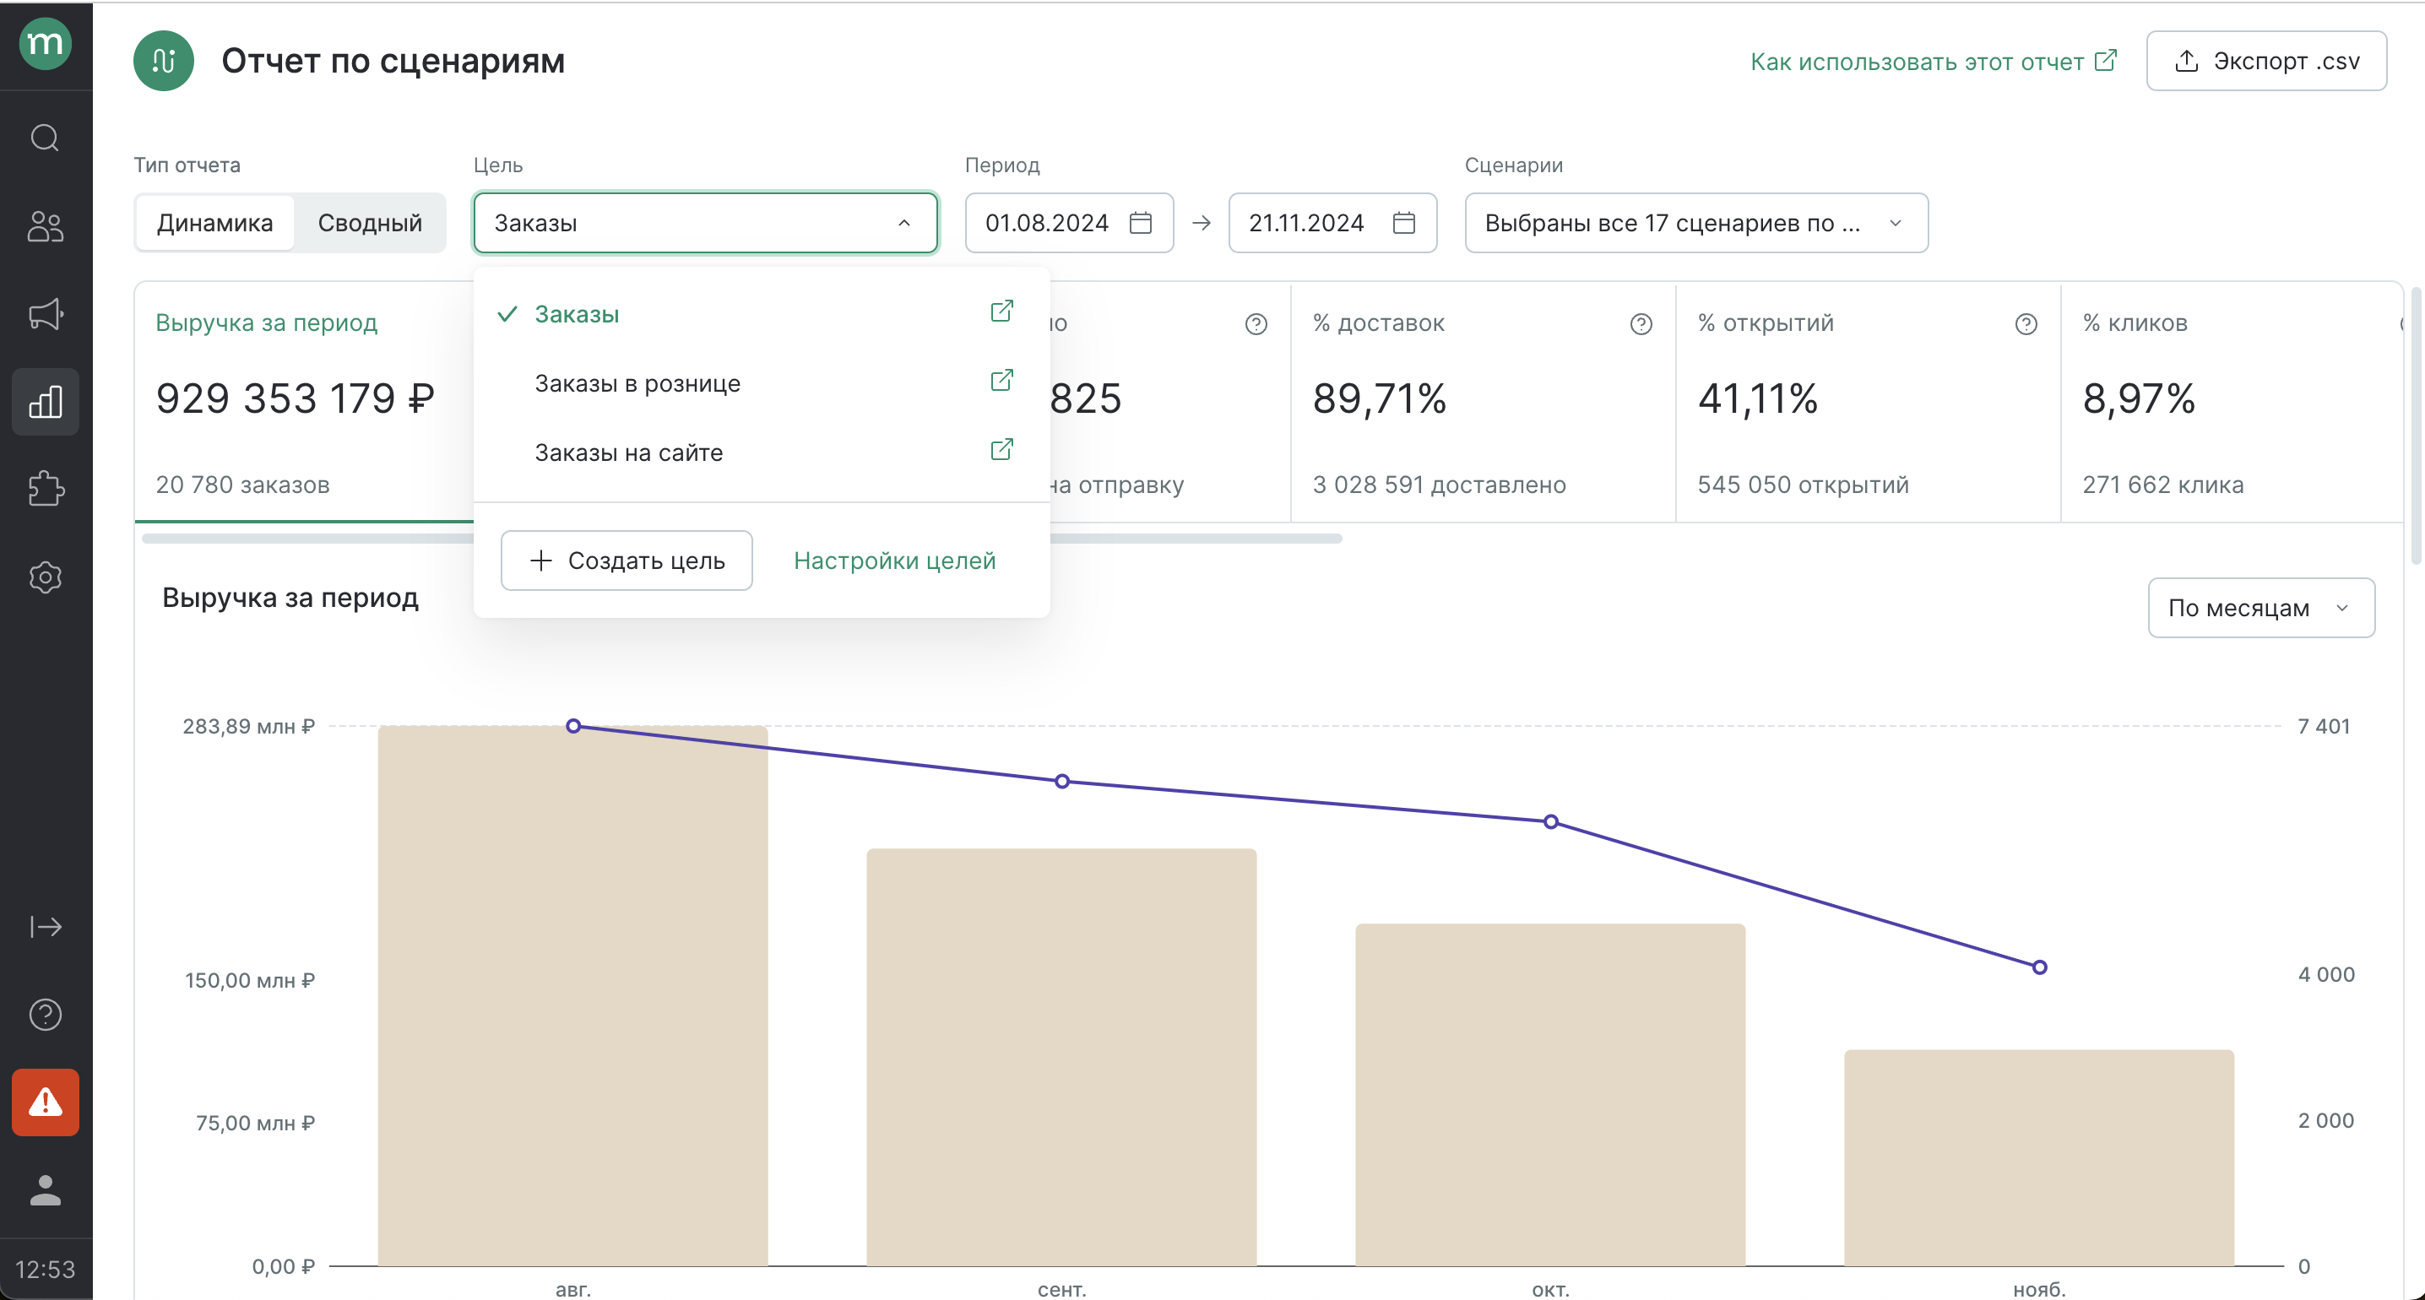Click the August bar in the chart

coord(572,996)
